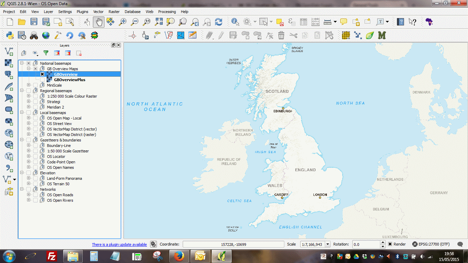Click the Coordinate input field
The image size is (468, 263).
point(233,245)
